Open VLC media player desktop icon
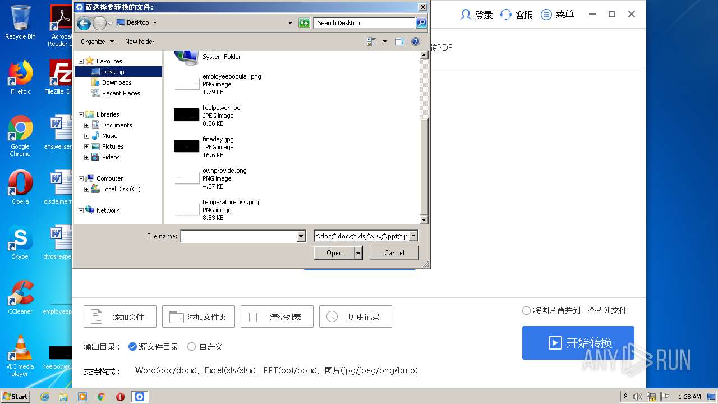 [20, 355]
